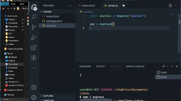Open Creative Cloud Files in File Explorer
181x101 pixels.
click(x=15, y=49)
